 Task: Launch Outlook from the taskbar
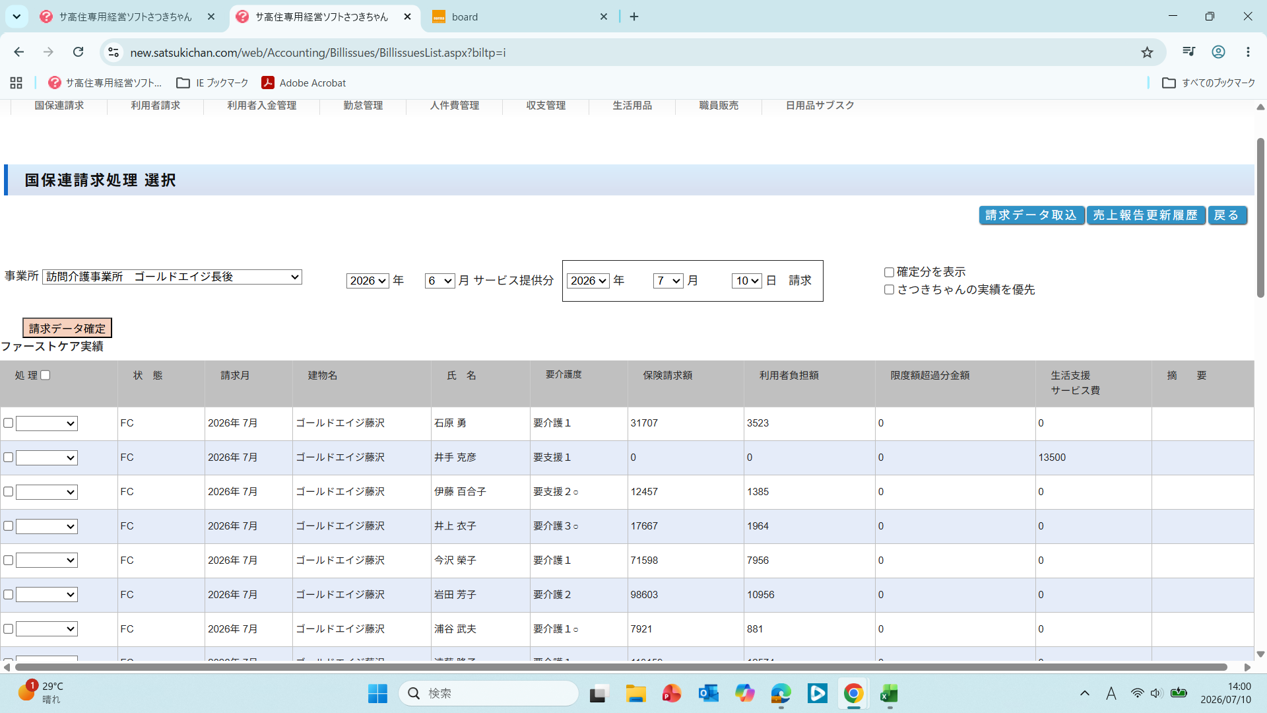[708, 693]
